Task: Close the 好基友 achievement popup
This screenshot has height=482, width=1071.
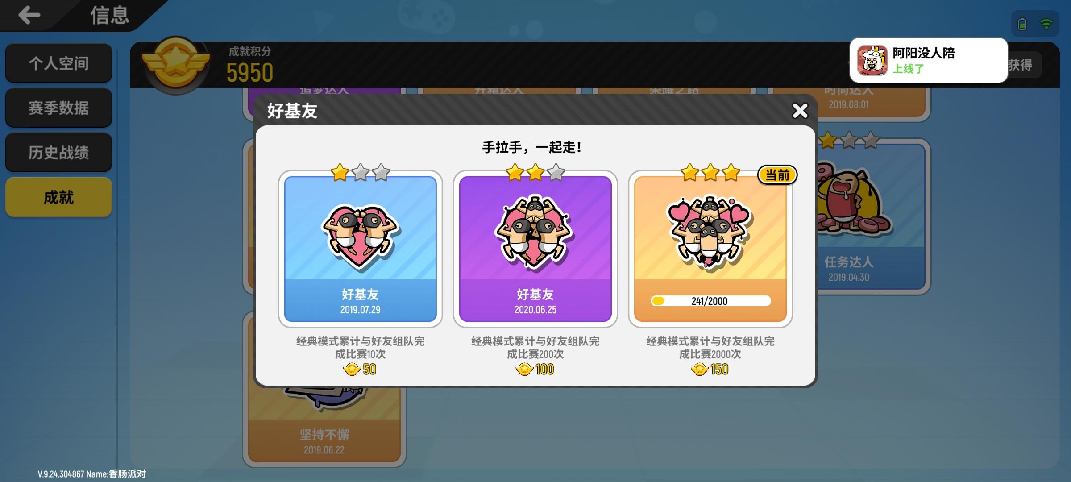Action: coord(800,110)
